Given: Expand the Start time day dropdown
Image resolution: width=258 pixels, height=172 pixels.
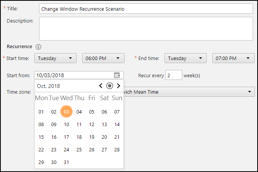Looking at the screenshot, I should click(55, 58).
